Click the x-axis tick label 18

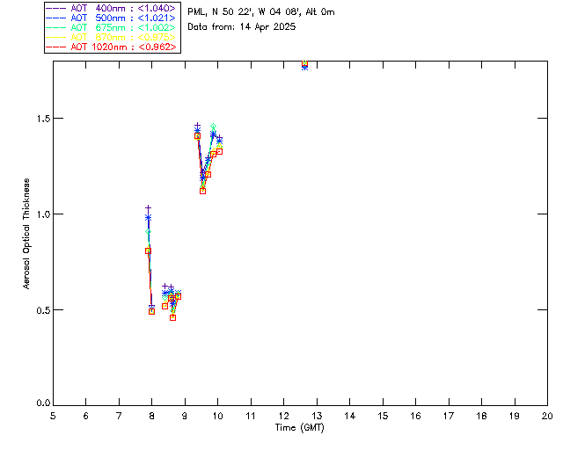[x=481, y=416]
